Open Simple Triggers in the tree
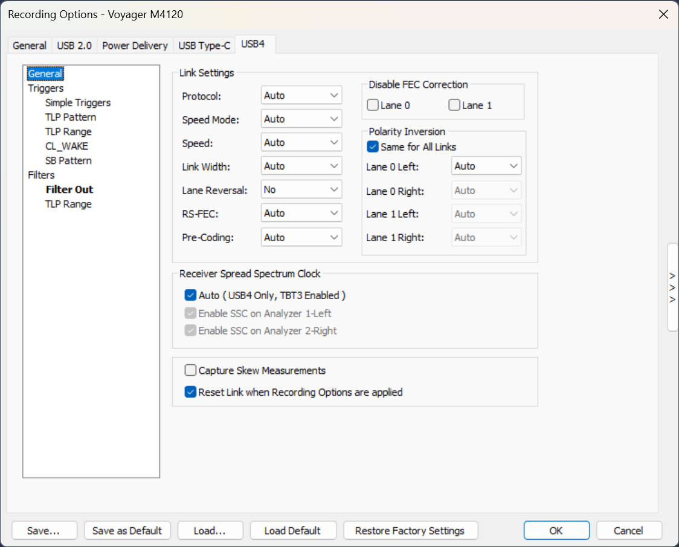The image size is (679, 547). coord(78,103)
